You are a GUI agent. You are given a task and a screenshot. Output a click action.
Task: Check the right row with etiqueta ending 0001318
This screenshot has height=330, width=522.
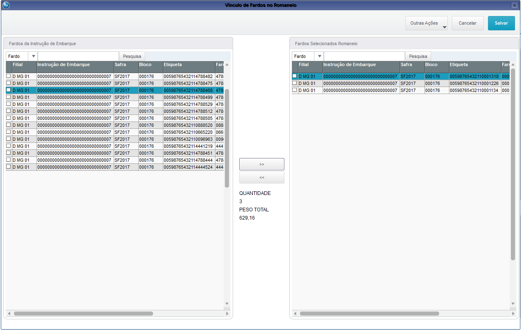click(x=295, y=76)
